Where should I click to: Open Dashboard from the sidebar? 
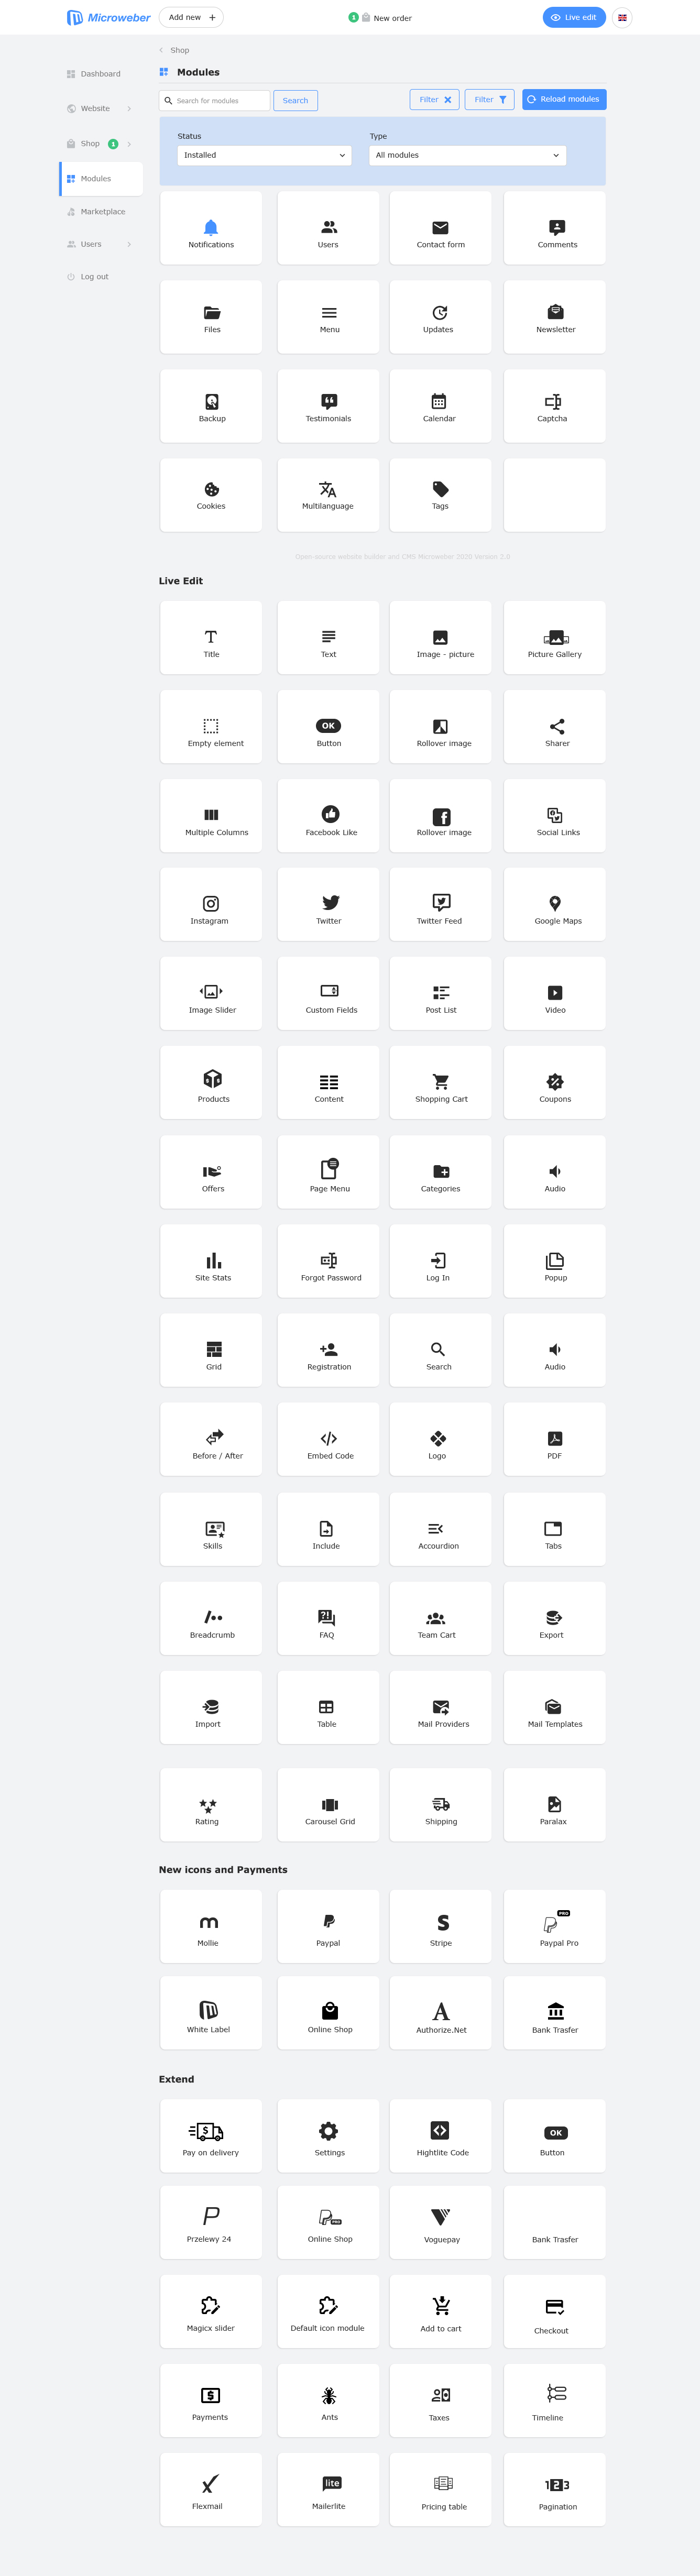101,74
